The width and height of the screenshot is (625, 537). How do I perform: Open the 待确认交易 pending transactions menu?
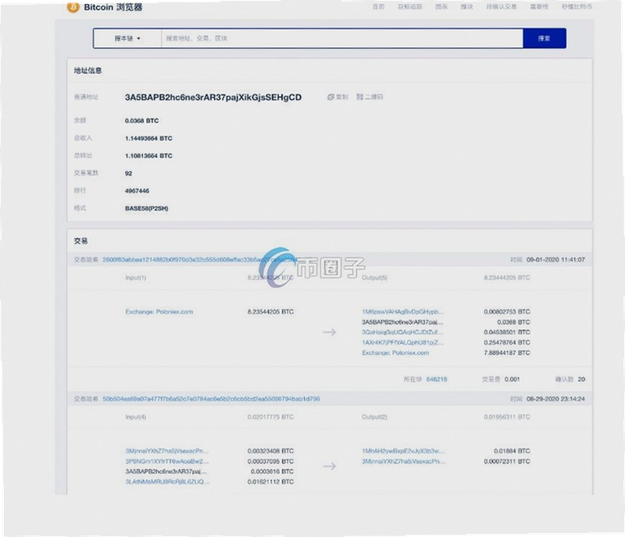pyautogui.click(x=502, y=7)
